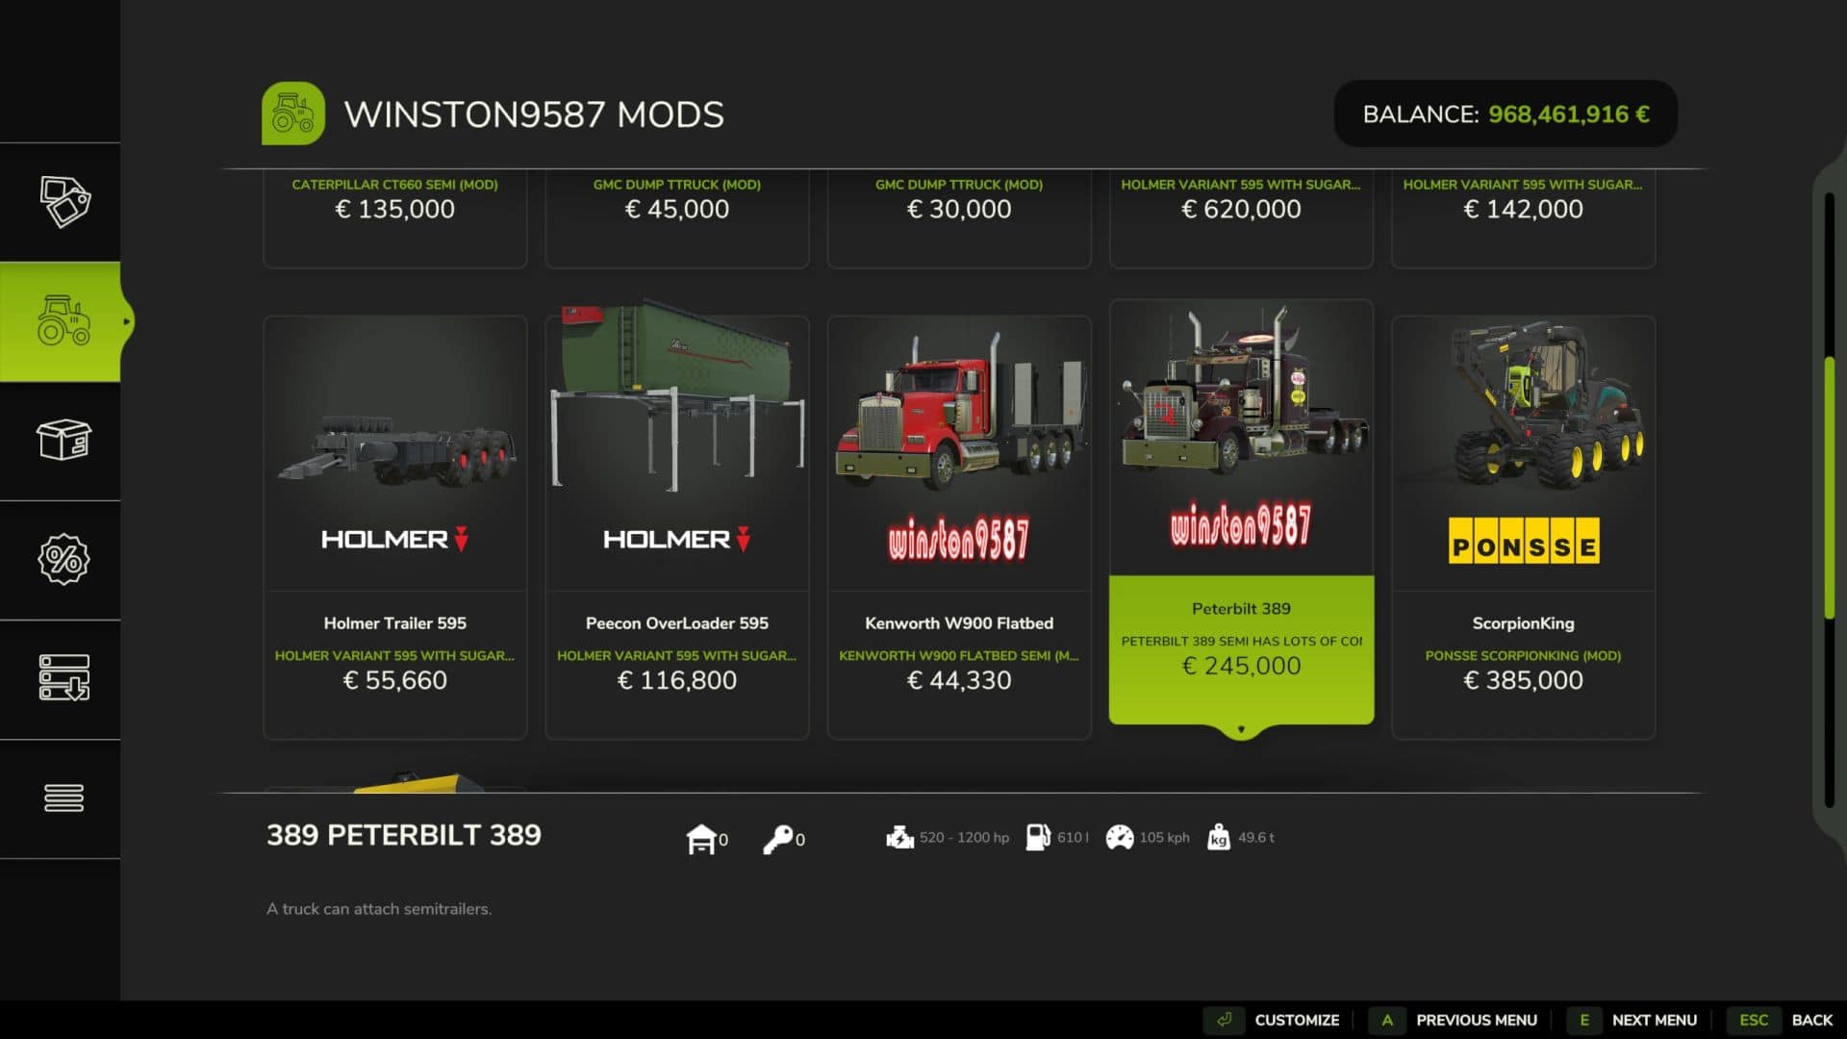Open the hamburger lines menu icon
This screenshot has height=1039, width=1847.
click(63, 798)
